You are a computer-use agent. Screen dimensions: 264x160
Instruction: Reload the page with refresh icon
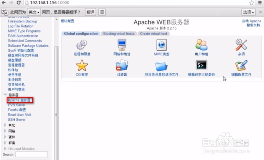point(19,2)
